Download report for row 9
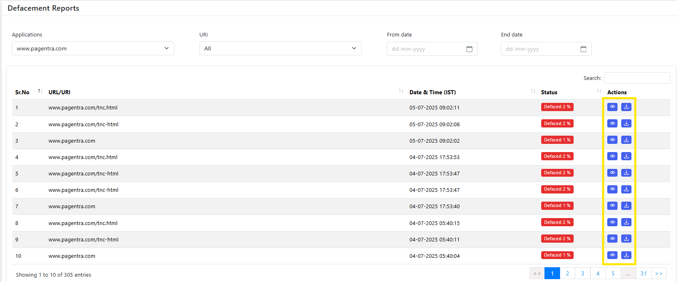 pos(626,239)
